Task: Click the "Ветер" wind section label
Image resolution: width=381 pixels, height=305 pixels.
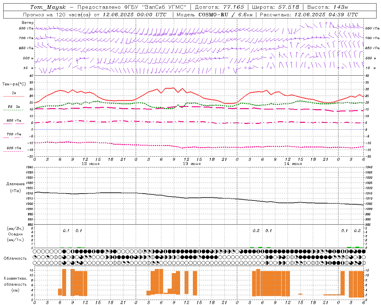Action: click(28, 23)
